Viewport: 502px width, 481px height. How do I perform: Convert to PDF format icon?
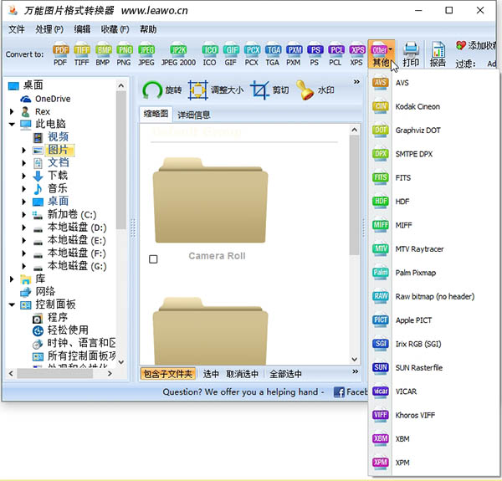(60, 54)
